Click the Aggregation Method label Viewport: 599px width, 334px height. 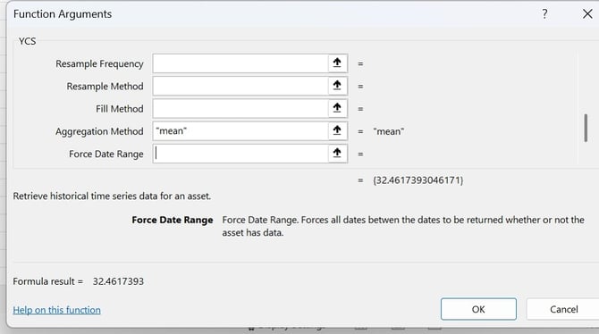pyautogui.click(x=99, y=131)
